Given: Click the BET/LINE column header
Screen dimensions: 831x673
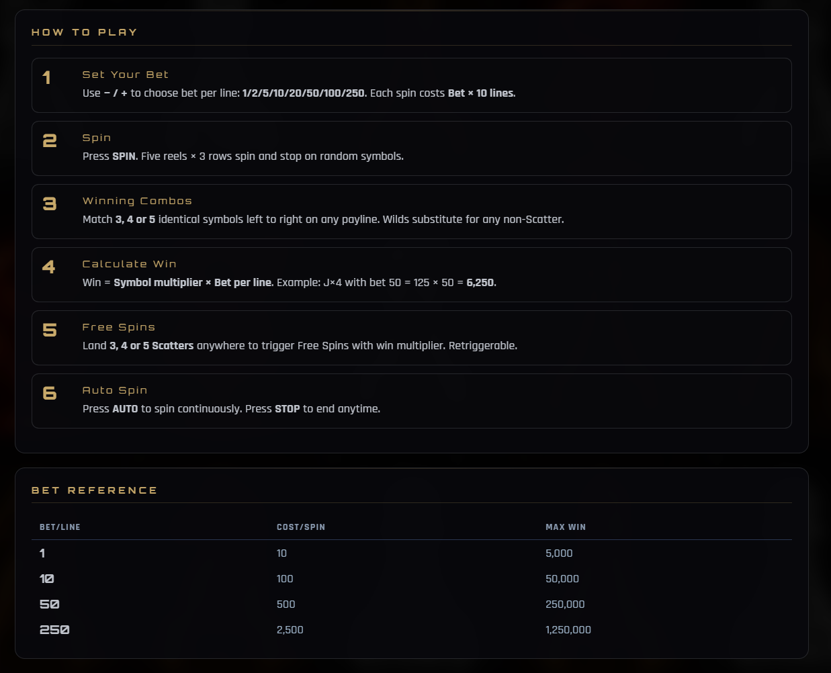Looking at the screenshot, I should 60,527.
